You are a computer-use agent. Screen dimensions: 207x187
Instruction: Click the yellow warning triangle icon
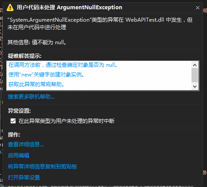tap(10, 8)
